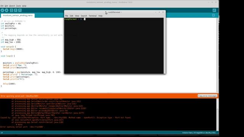Click the Upload sketch arrow icon
Screen dimensions: 244x137
(6, 10)
